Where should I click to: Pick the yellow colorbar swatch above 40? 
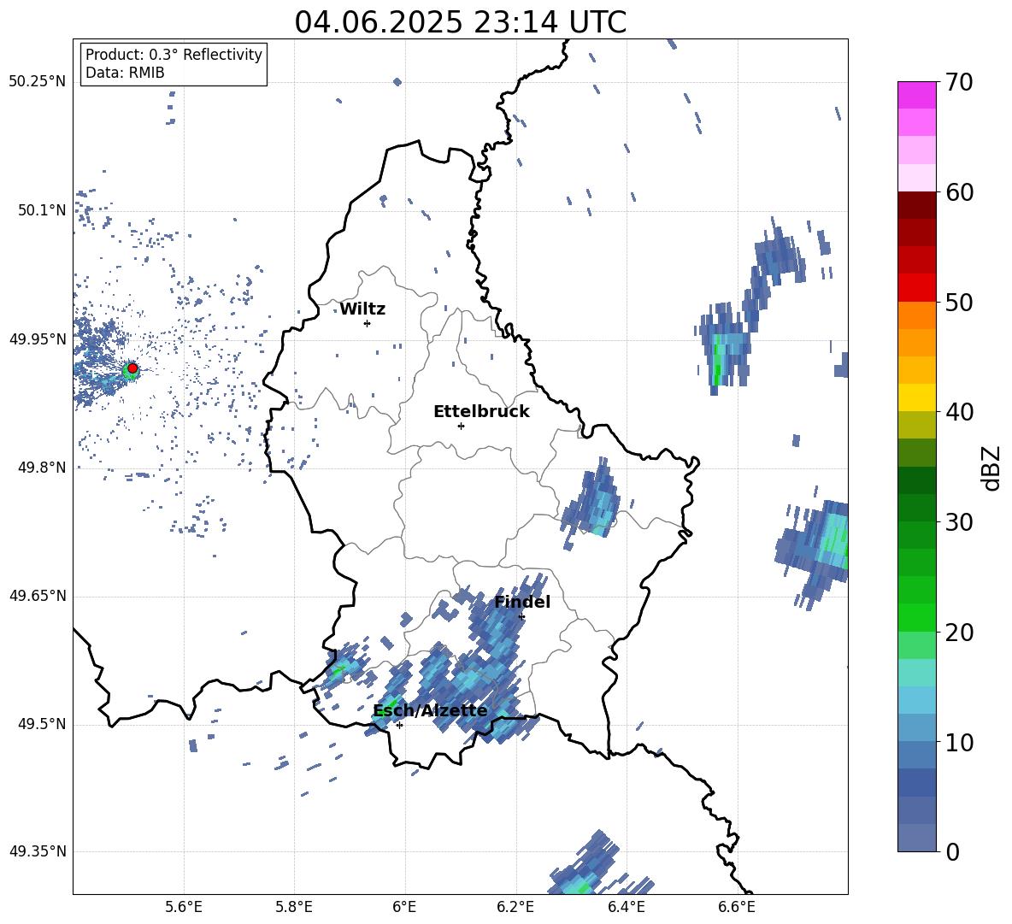916,397
